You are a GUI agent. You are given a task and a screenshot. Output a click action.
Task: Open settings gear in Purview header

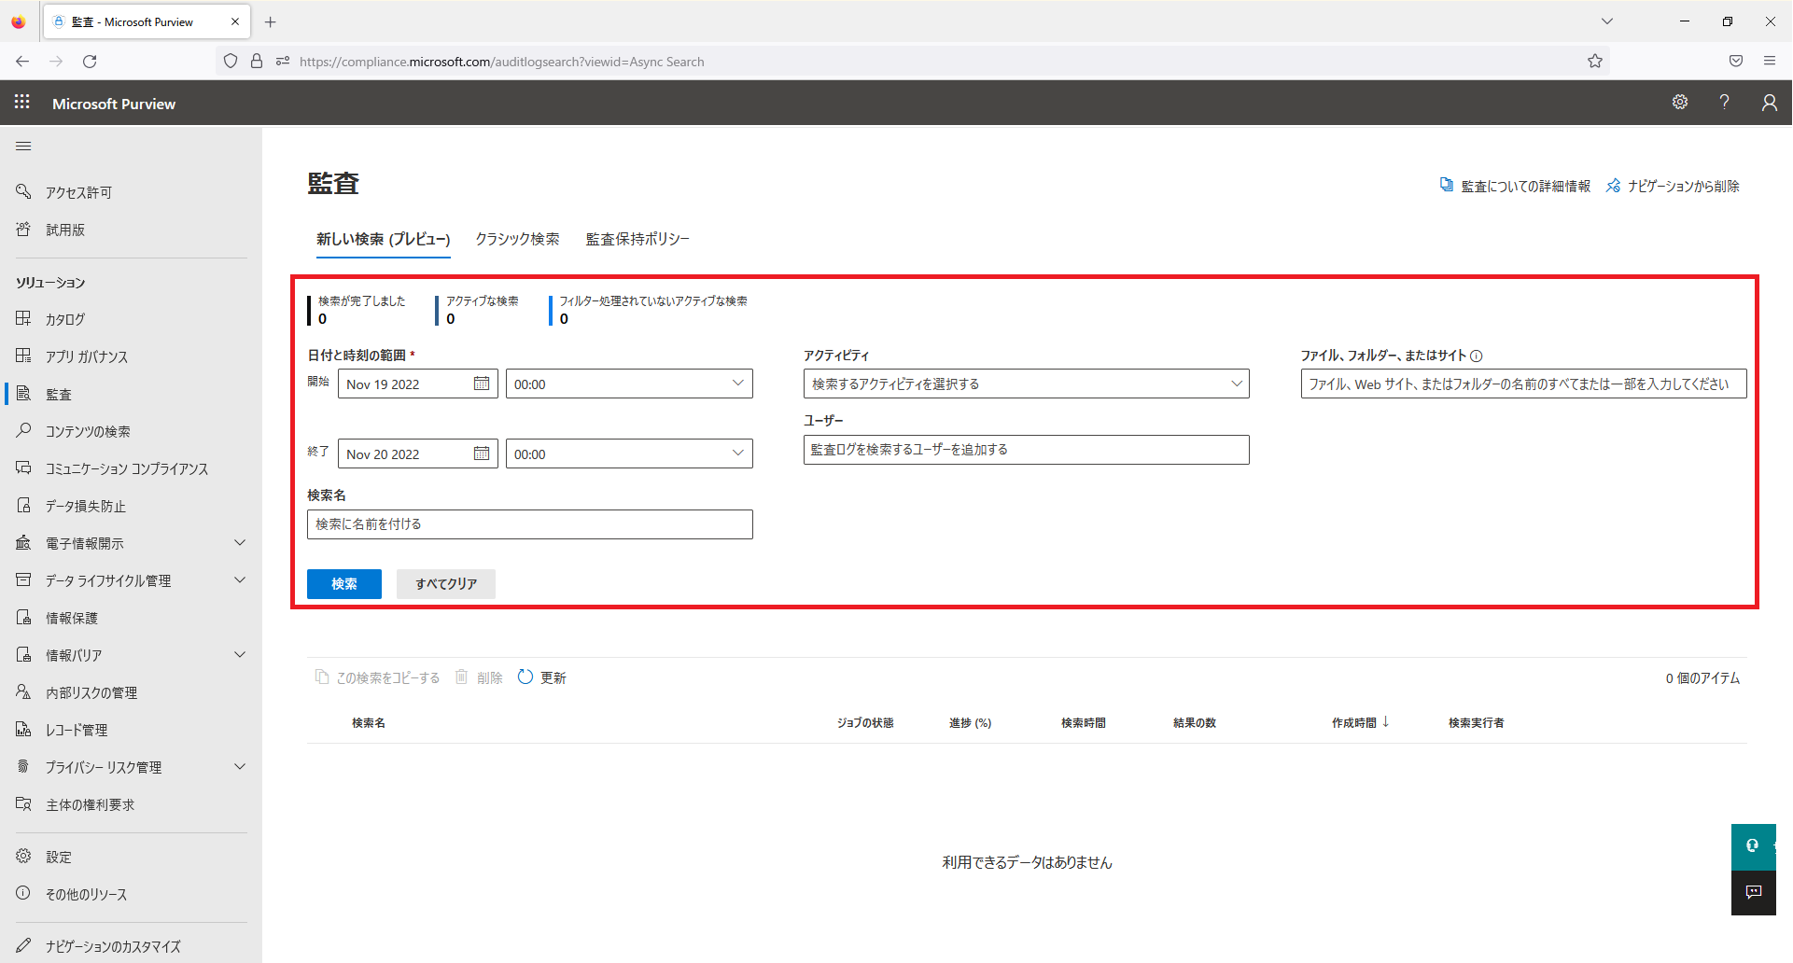click(1680, 103)
